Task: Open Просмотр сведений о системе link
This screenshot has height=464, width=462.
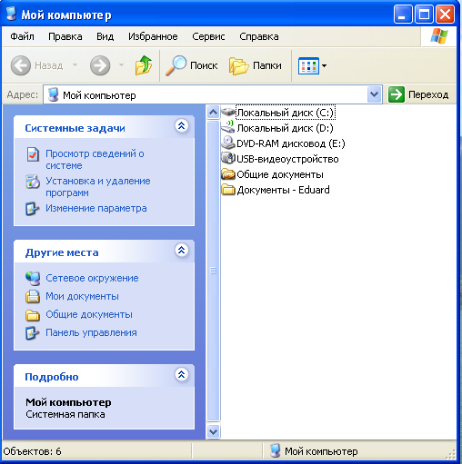Action: click(95, 160)
